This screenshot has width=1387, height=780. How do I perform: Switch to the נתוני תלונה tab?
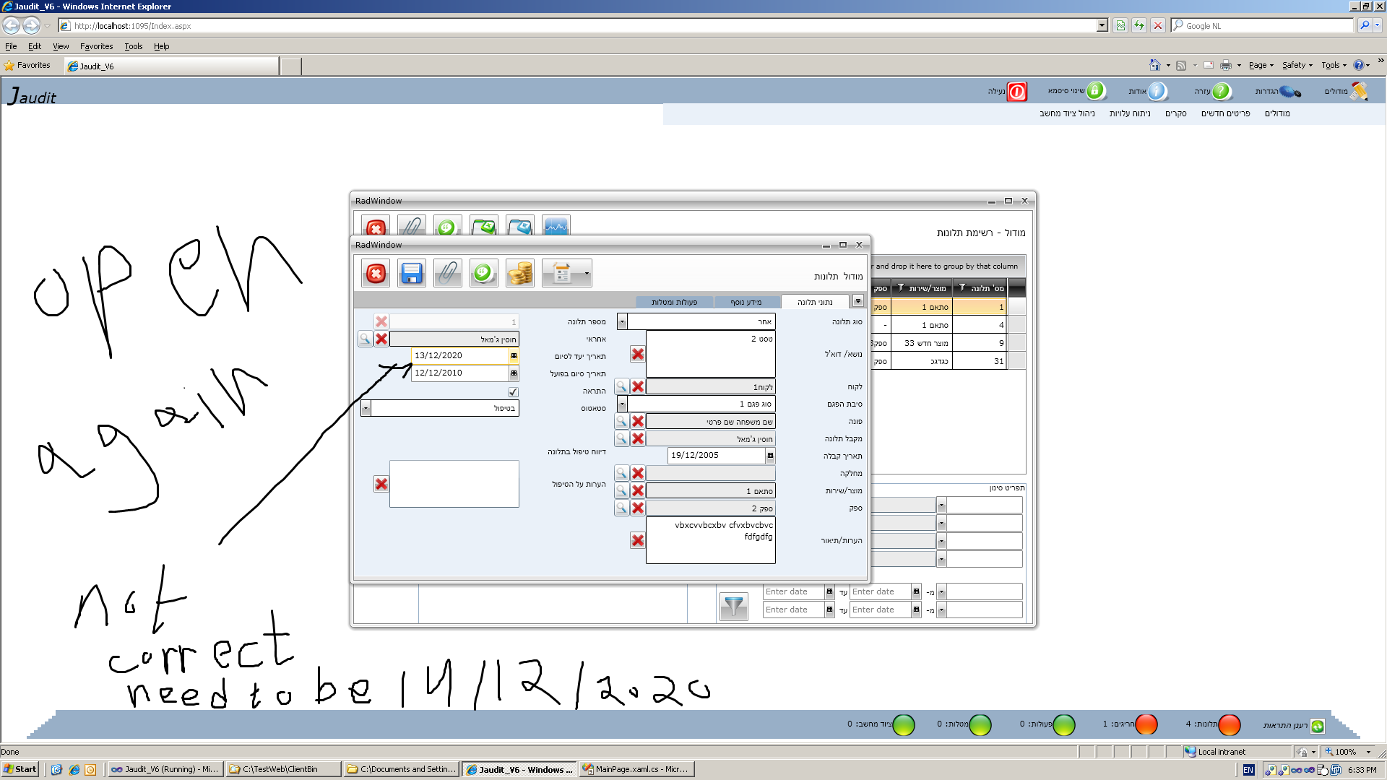click(815, 302)
